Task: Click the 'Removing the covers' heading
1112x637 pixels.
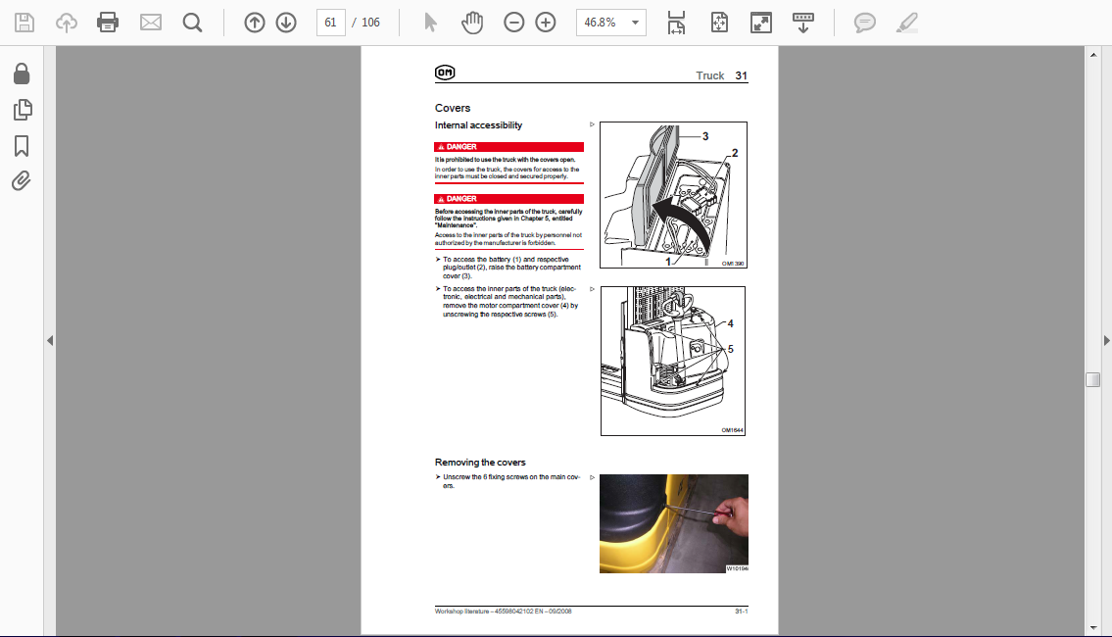Action: click(x=480, y=462)
